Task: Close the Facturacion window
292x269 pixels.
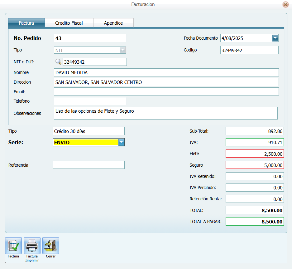Action: (x=285, y=4)
